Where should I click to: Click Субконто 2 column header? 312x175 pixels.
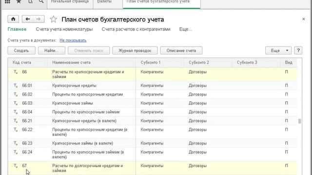(x=208, y=63)
